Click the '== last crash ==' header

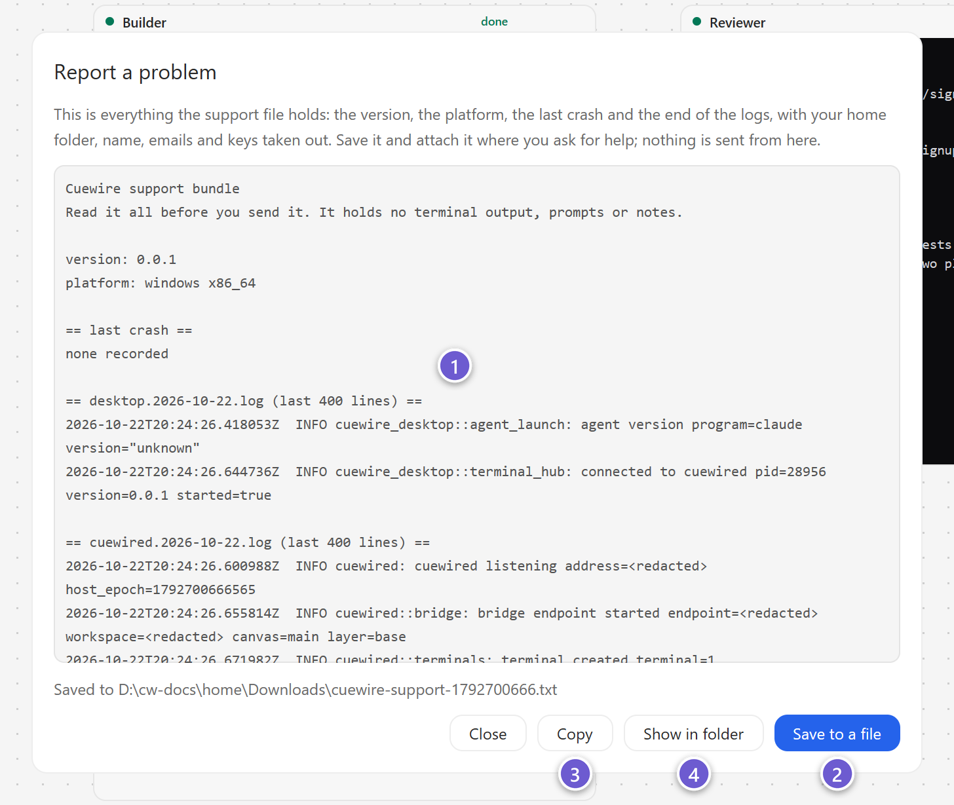pyautogui.click(x=129, y=330)
